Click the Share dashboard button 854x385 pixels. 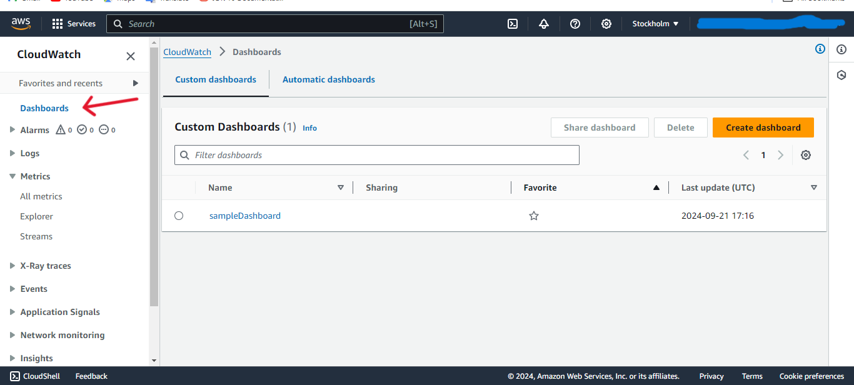[600, 127]
